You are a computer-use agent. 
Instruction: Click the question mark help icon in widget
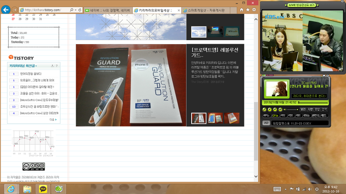coord(57,66)
